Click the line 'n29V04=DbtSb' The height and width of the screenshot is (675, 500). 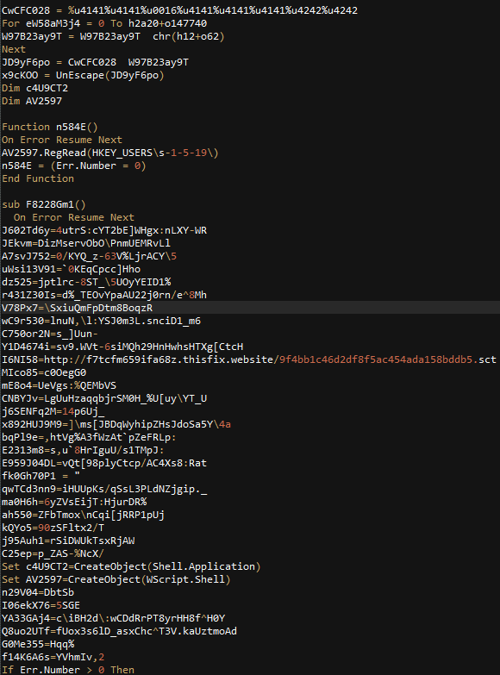pyautogui.click(x=38, y=592)
